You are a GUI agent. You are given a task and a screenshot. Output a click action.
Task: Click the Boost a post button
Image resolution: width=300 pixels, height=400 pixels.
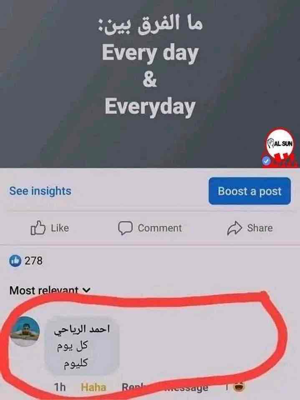pos(250,191)
